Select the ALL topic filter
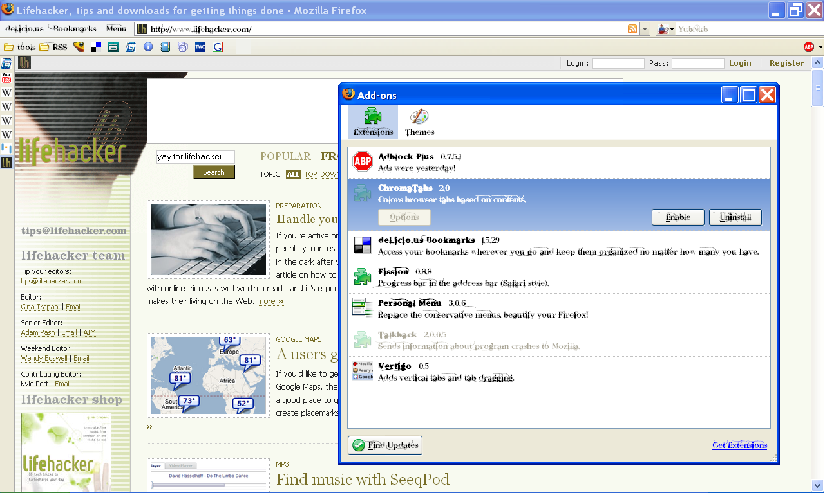825x493 pixels. [294, 174]
